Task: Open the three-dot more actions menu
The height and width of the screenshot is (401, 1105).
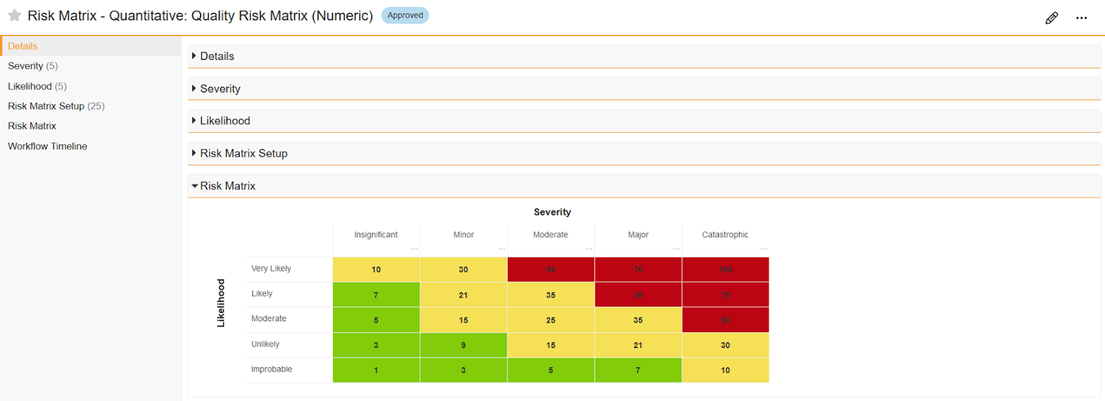Action: [x=1081, y=18]
